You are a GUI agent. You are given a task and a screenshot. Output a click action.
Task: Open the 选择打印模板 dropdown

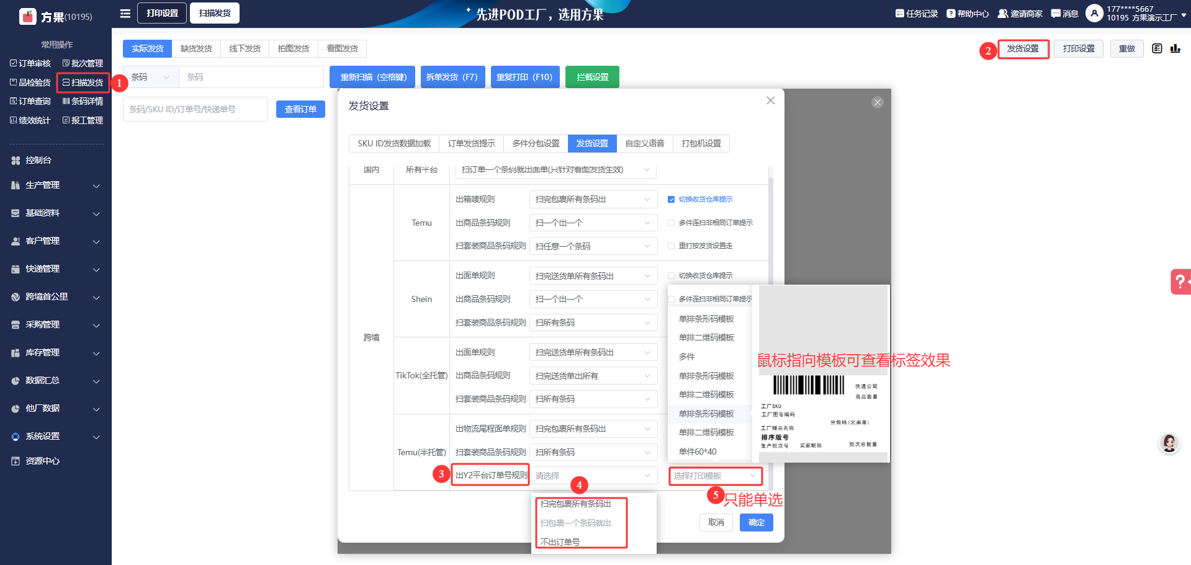[x=715, y=476]
